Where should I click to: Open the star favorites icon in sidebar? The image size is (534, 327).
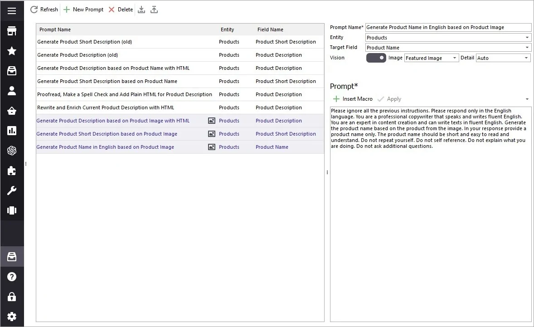click(x=12, y=51)
